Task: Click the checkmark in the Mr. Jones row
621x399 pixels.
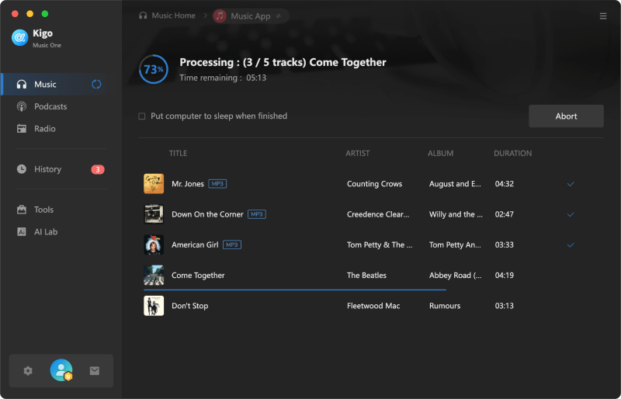Action: pos(571,184)
